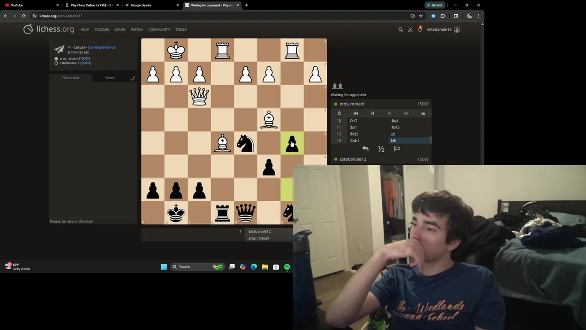Open the analysis board microscope icon
This screenshot has height=330, width=586.
[339, 113]
